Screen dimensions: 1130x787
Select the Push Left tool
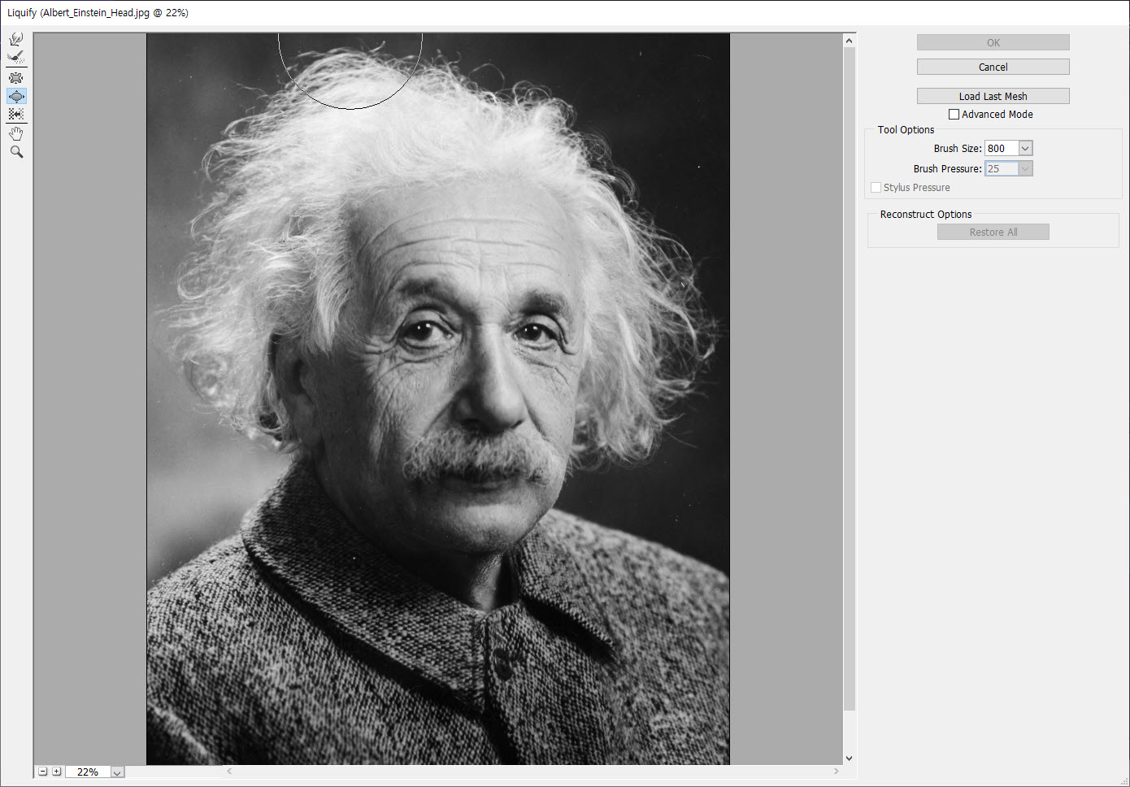pos(16,114)
